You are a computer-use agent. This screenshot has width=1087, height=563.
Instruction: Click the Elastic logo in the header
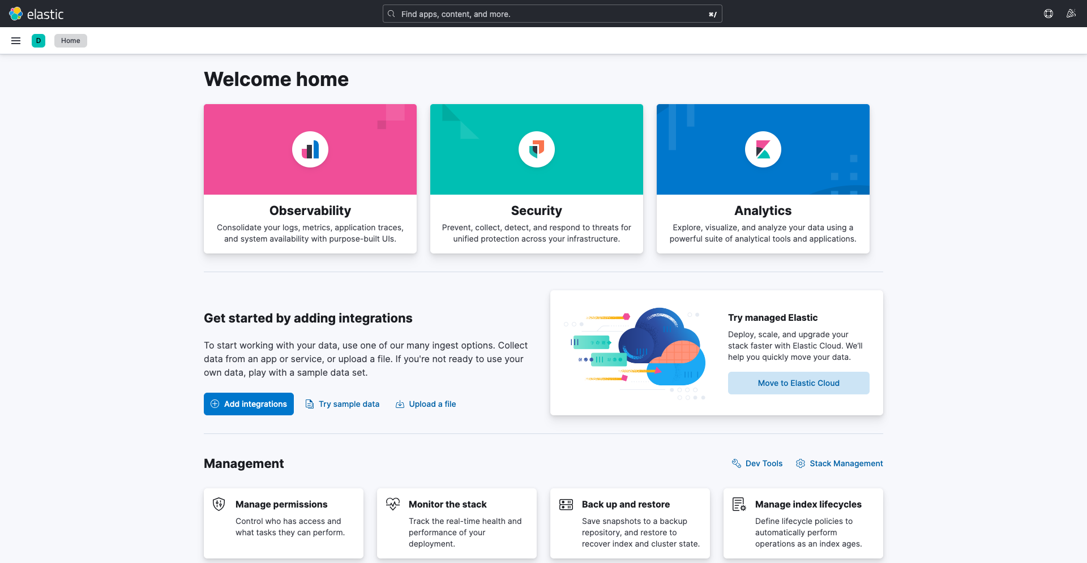click(x=36, y=14)
